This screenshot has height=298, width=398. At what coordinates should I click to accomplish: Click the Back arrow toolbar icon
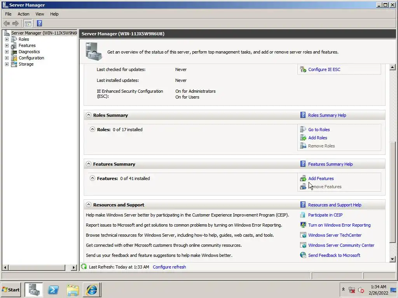(x=7, y=24)
